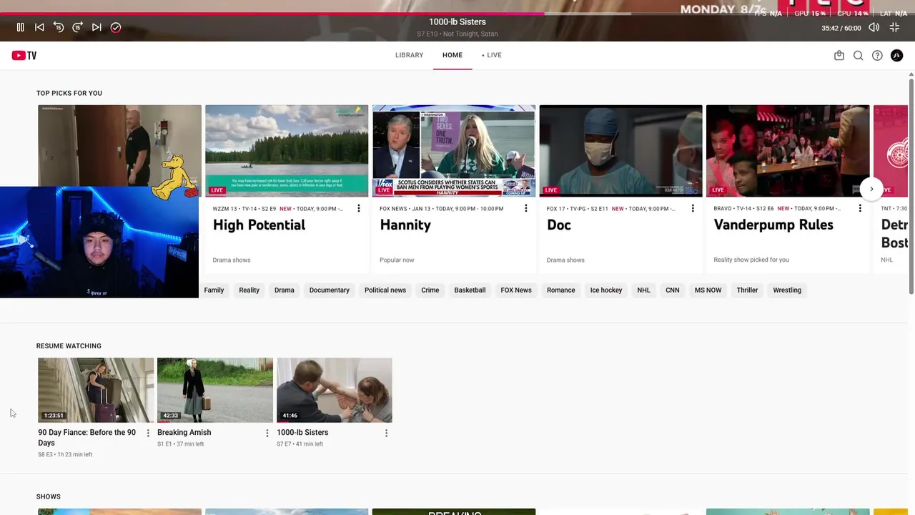
Task: Click the '1000-lb Sisters' player title
Action: [x=457, y=22]
